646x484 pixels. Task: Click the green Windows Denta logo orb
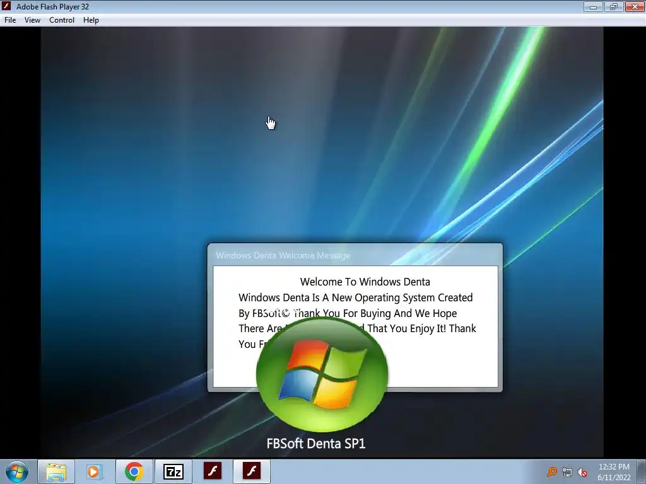[322, 374]
